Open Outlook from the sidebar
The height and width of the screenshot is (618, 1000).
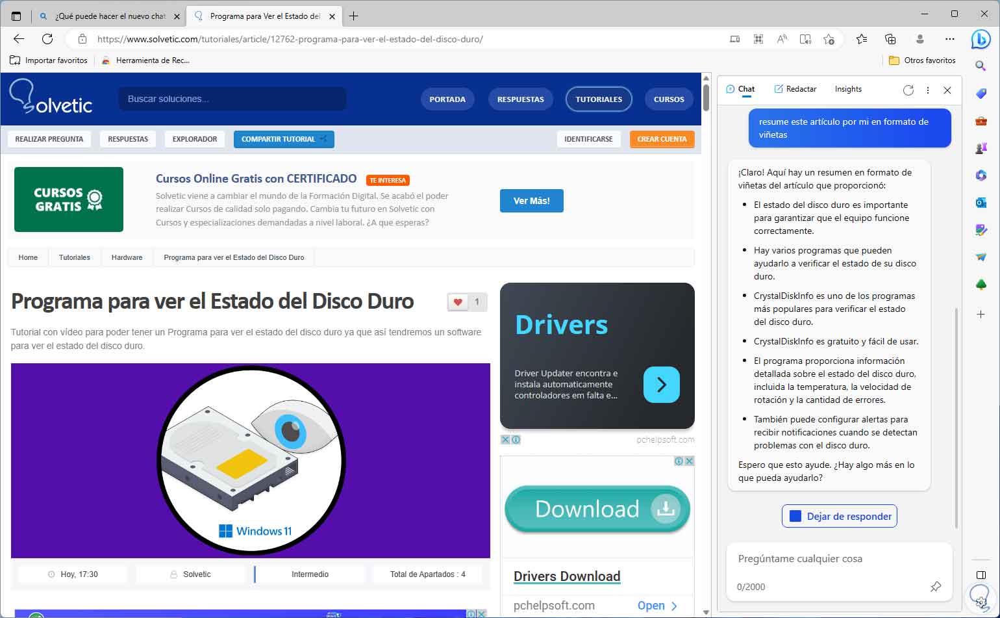(981, 203)
